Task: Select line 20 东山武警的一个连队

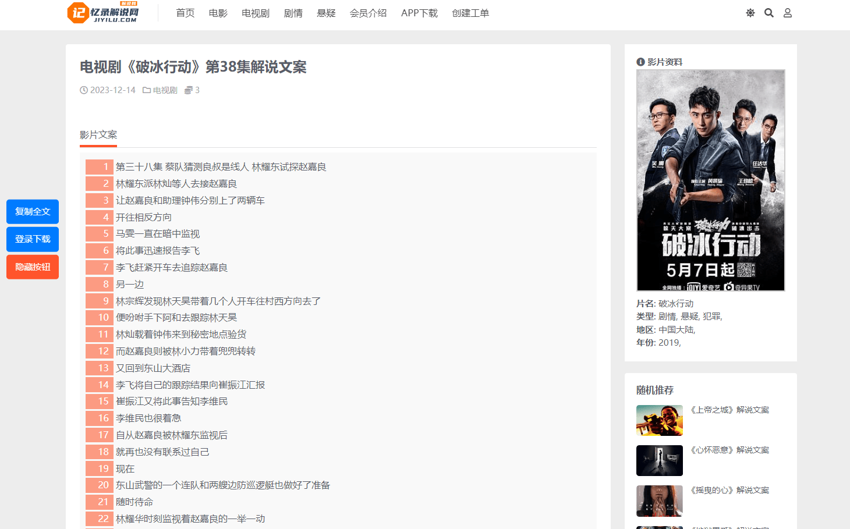Action: (223, 485)
